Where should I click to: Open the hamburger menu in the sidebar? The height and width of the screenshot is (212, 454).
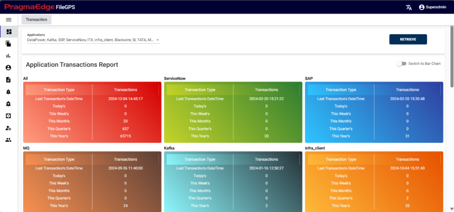coord(9,19)
